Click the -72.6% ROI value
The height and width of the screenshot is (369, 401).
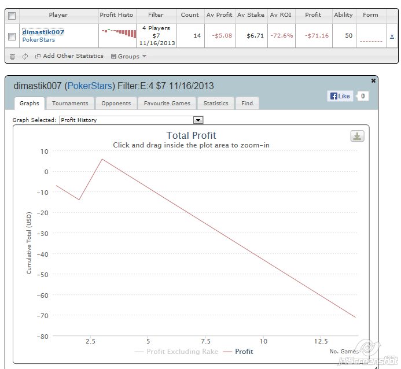tap(282, 35)
